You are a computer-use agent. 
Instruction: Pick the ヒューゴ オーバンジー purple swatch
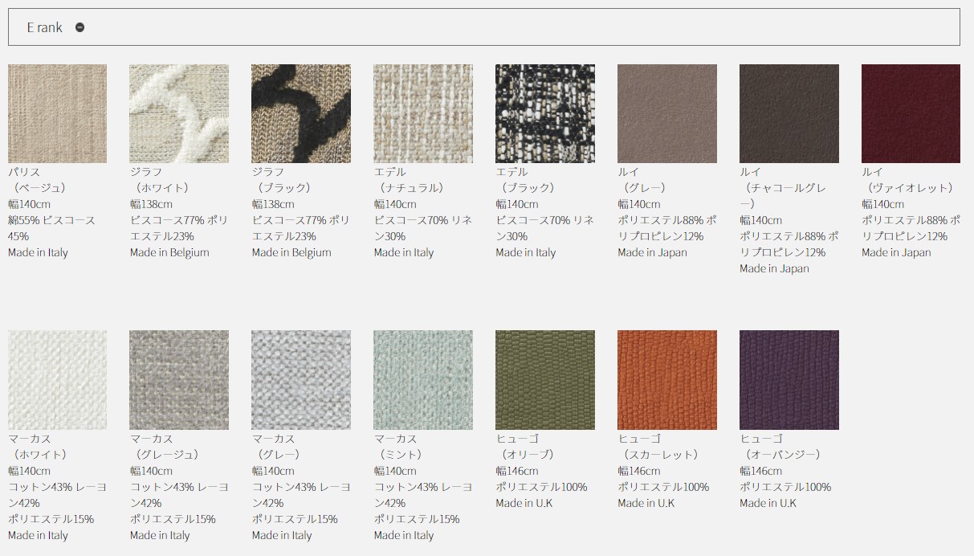(789, 380)
